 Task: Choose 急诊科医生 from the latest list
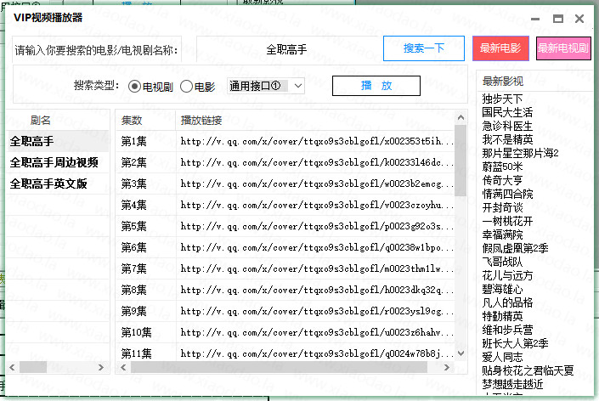click(507, 126)
